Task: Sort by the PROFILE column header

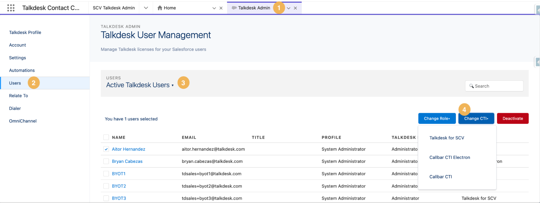Action: tap(331, 137)
